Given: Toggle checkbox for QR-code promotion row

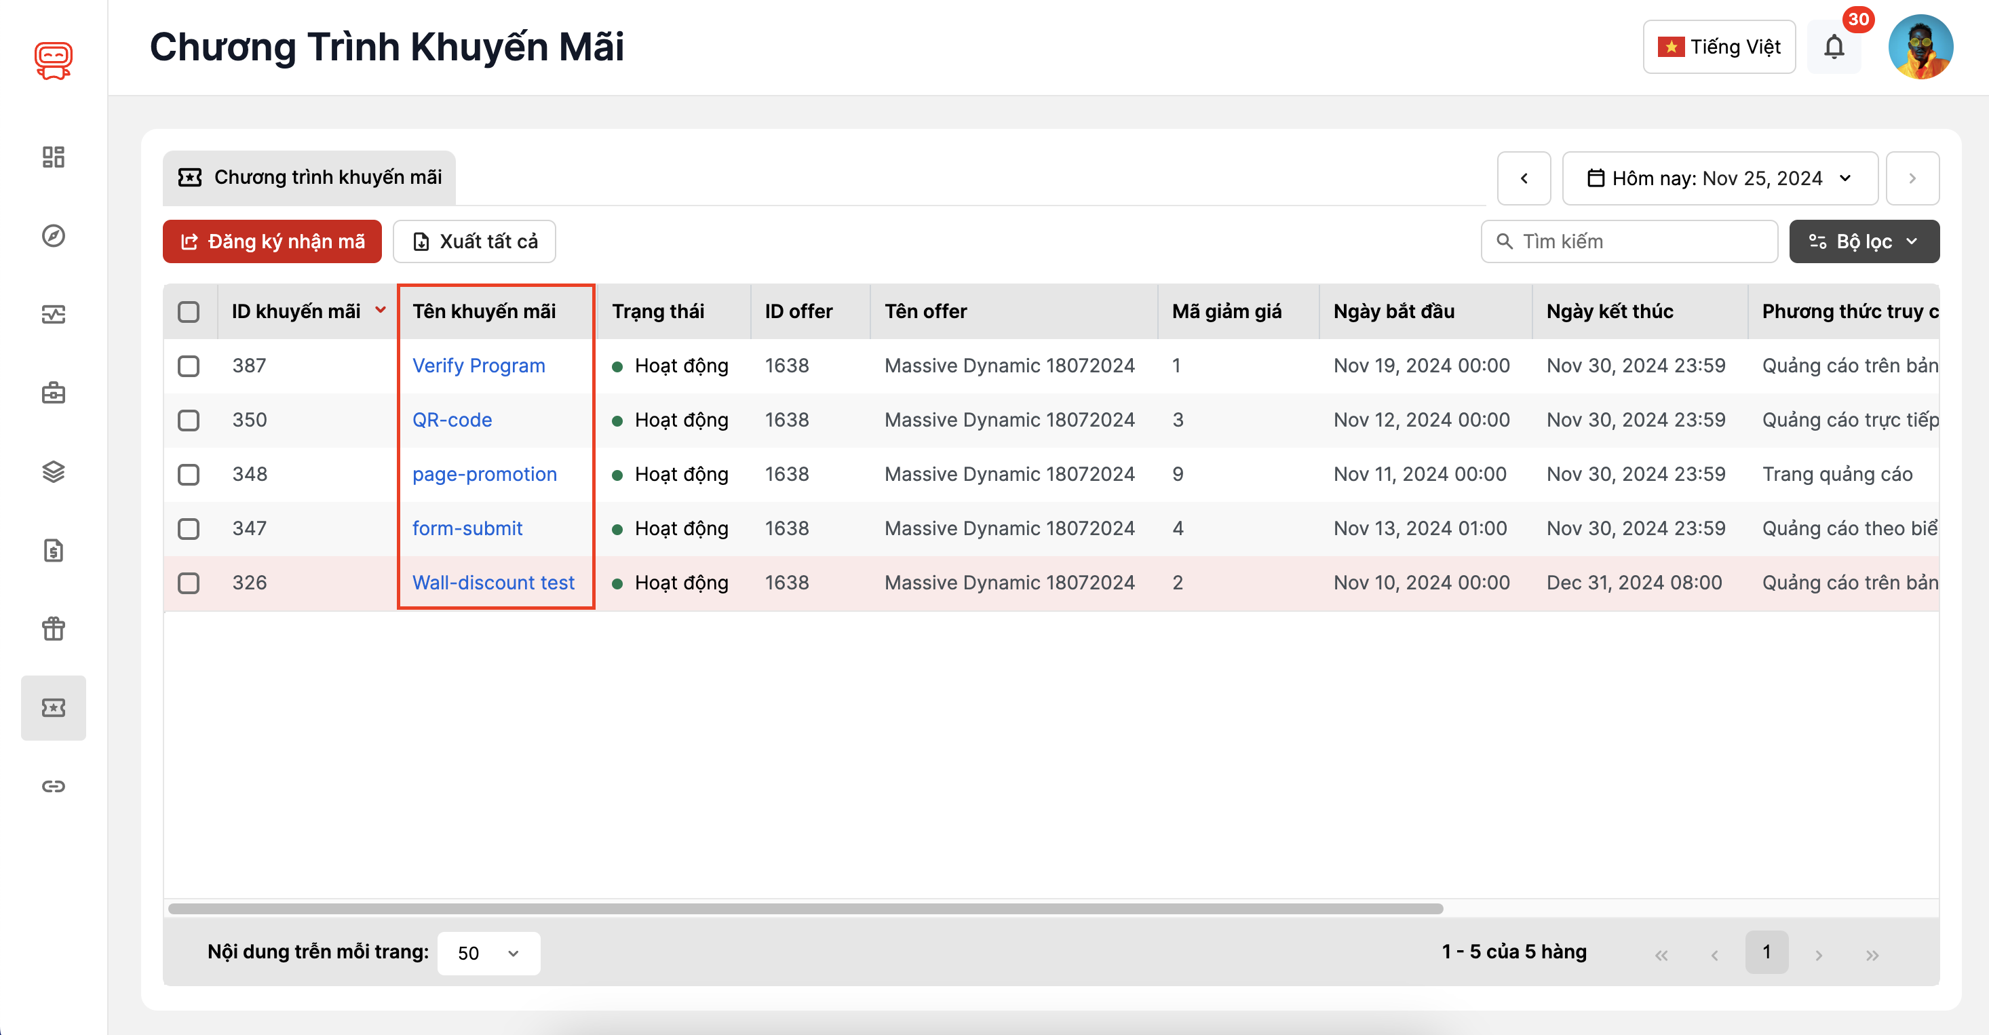Looking at the screenshot, I should click(189, 420).
